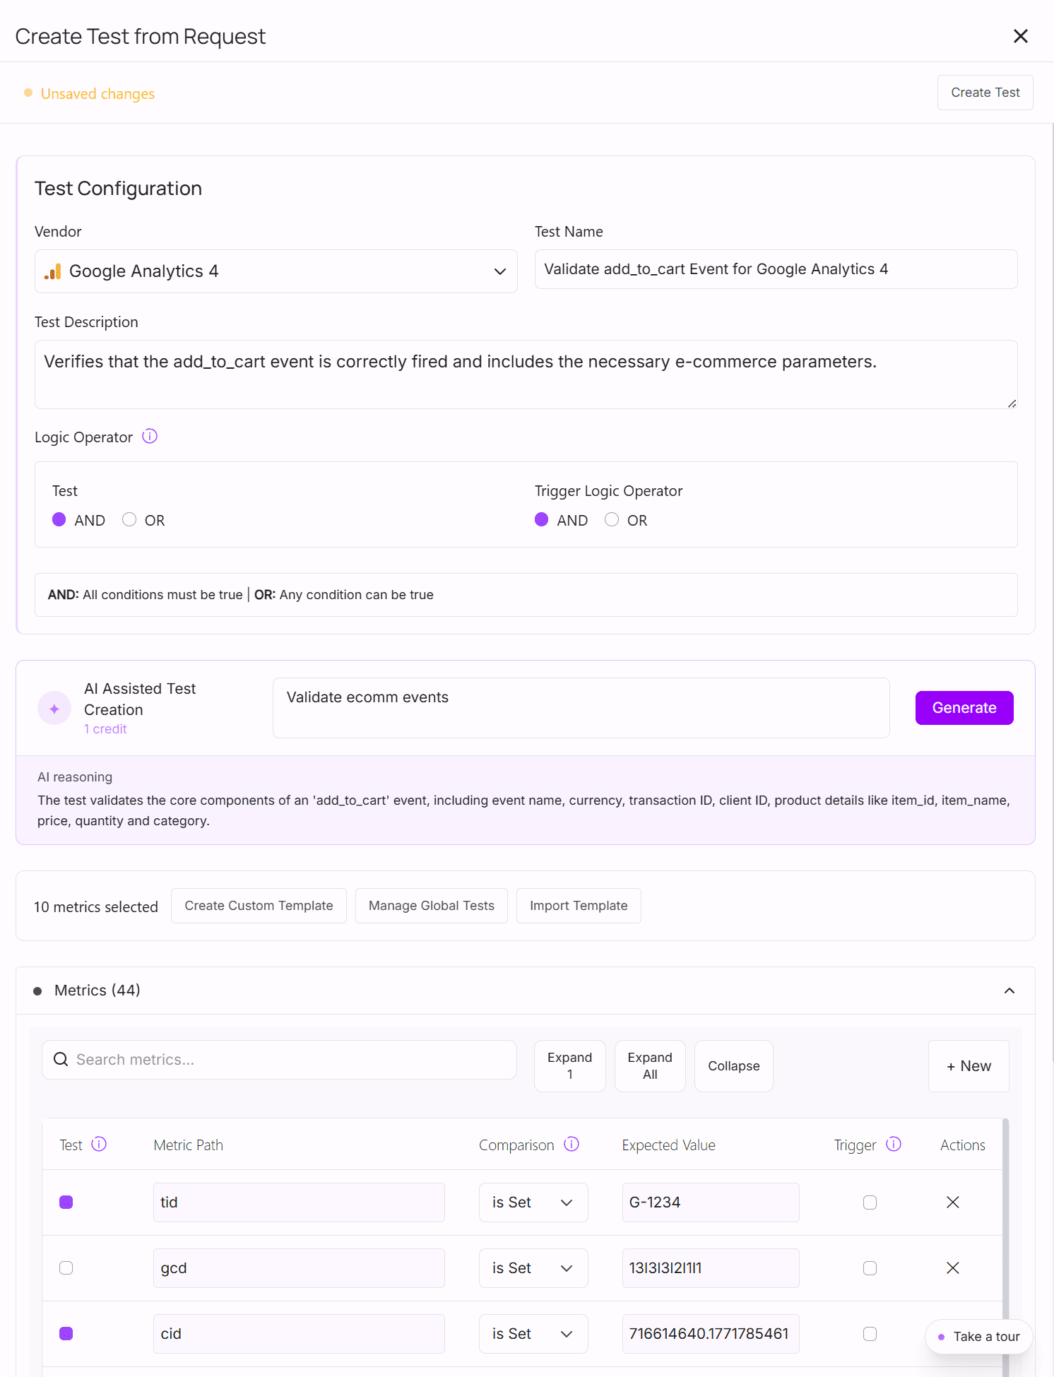
Task: Delete the gcd metric row
Action: 952,1268
